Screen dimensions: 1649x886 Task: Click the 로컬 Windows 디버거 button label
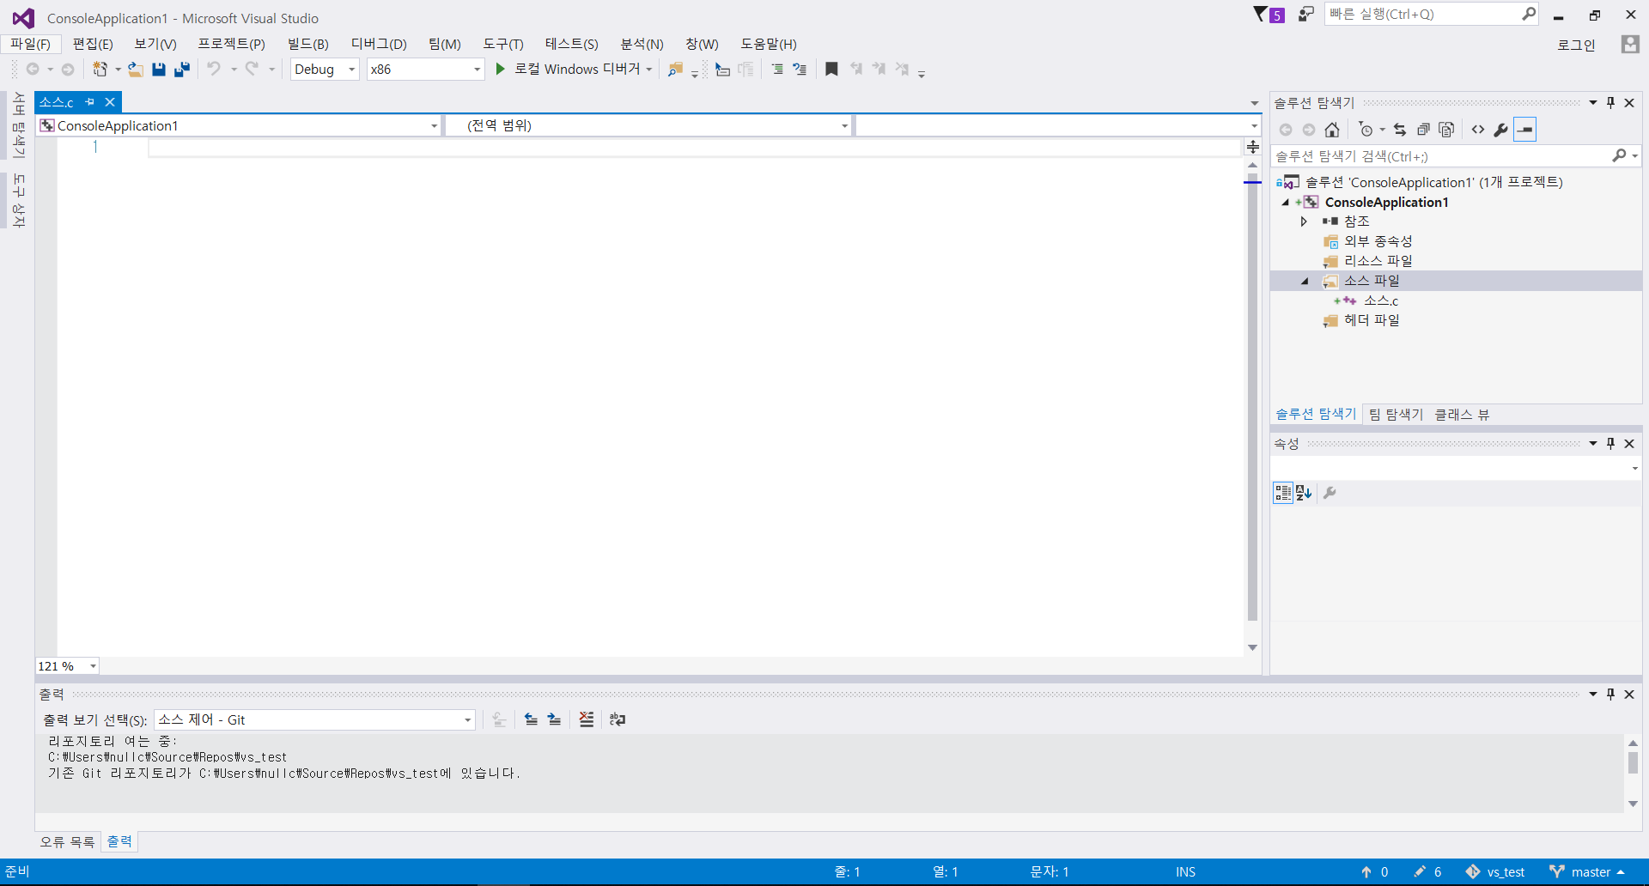577,69
